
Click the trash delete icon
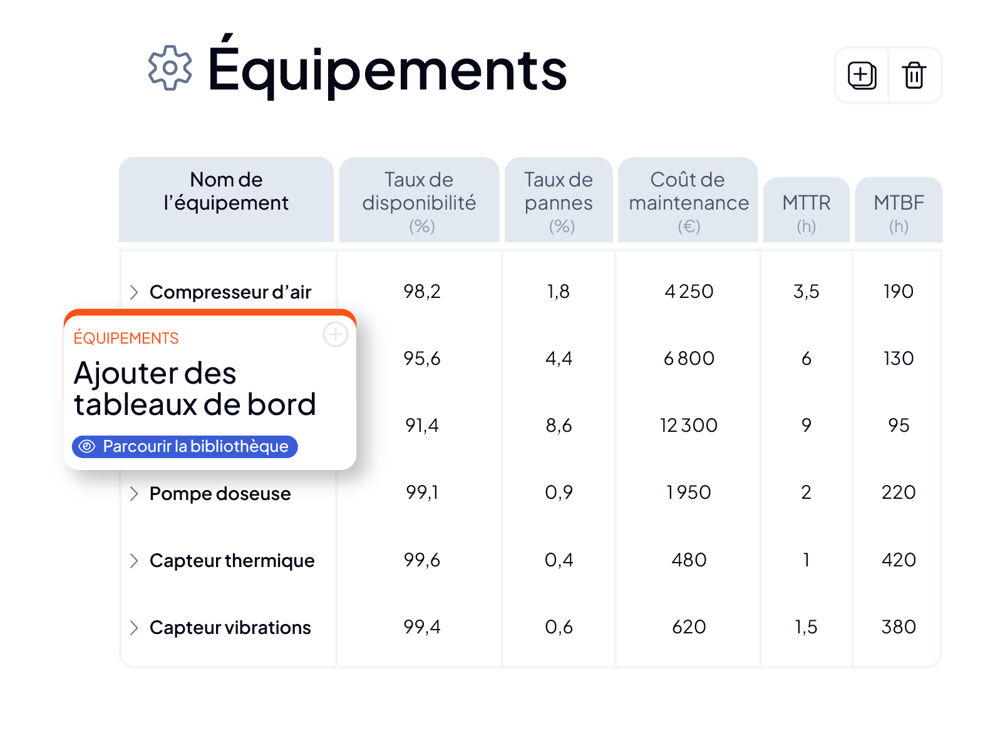[914, 76]
